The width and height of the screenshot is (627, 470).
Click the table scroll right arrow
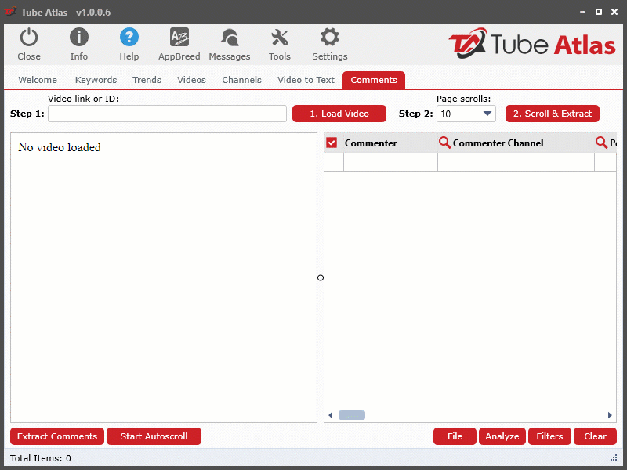(610, 415)
